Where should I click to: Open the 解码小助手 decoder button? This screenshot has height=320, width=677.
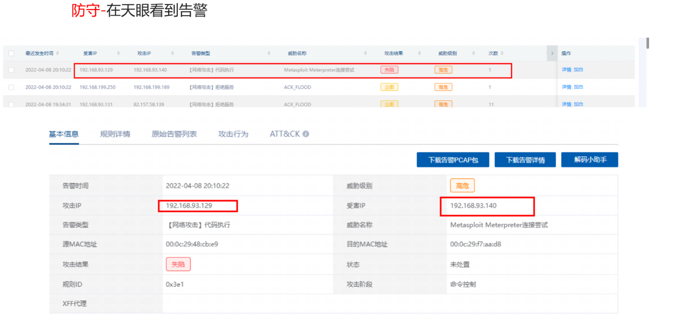point(589,160)
